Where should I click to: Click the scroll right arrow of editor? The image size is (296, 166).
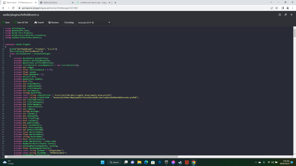click(292, 156)
